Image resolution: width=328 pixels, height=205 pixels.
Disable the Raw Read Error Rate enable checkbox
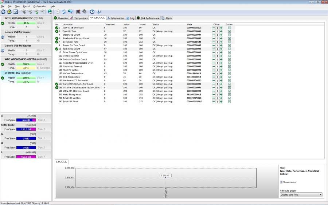coord(229,28)
